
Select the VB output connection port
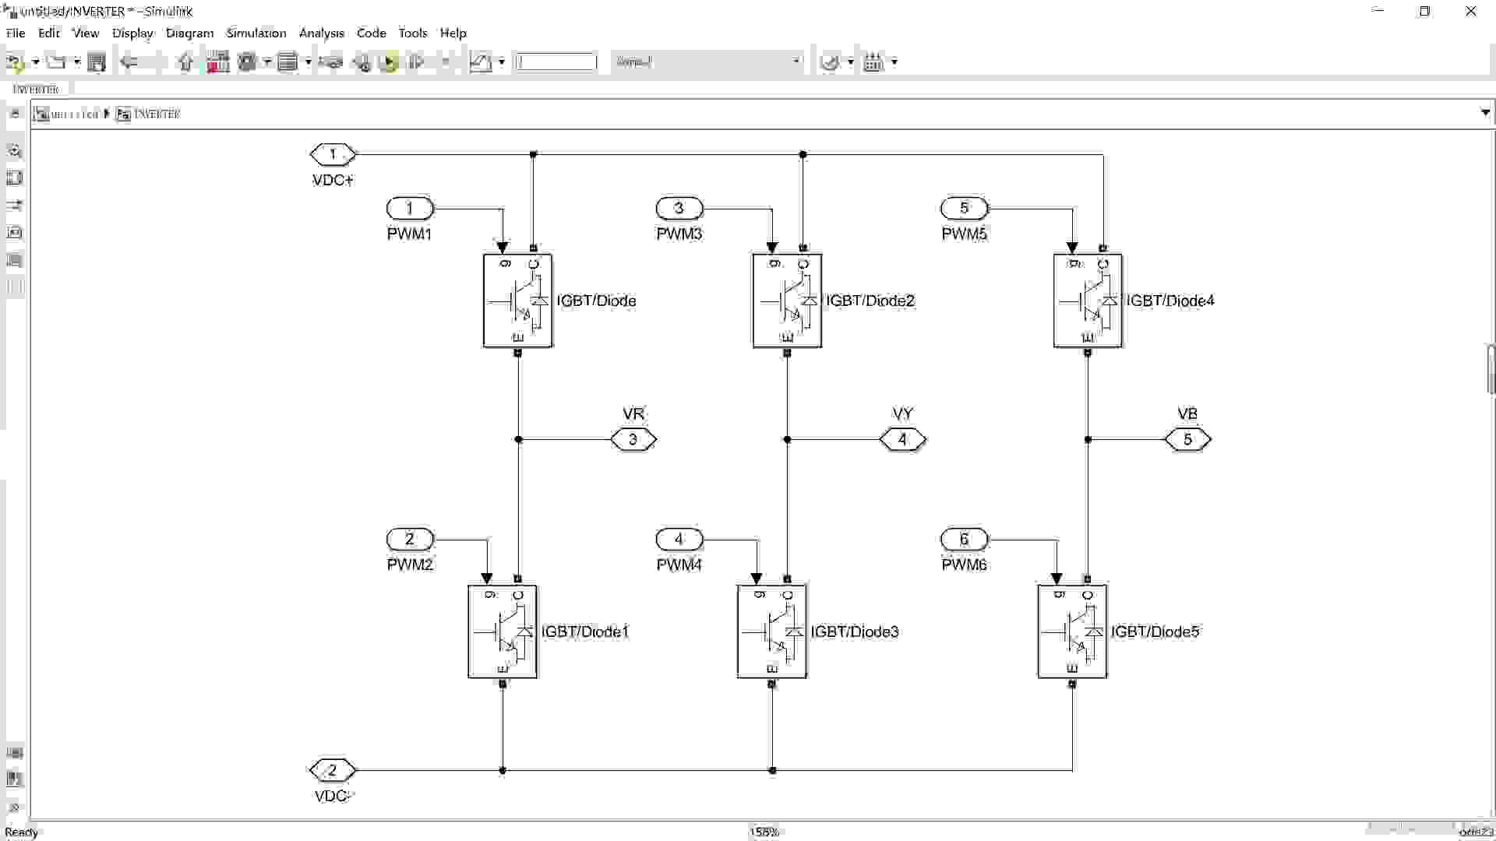1188,440
